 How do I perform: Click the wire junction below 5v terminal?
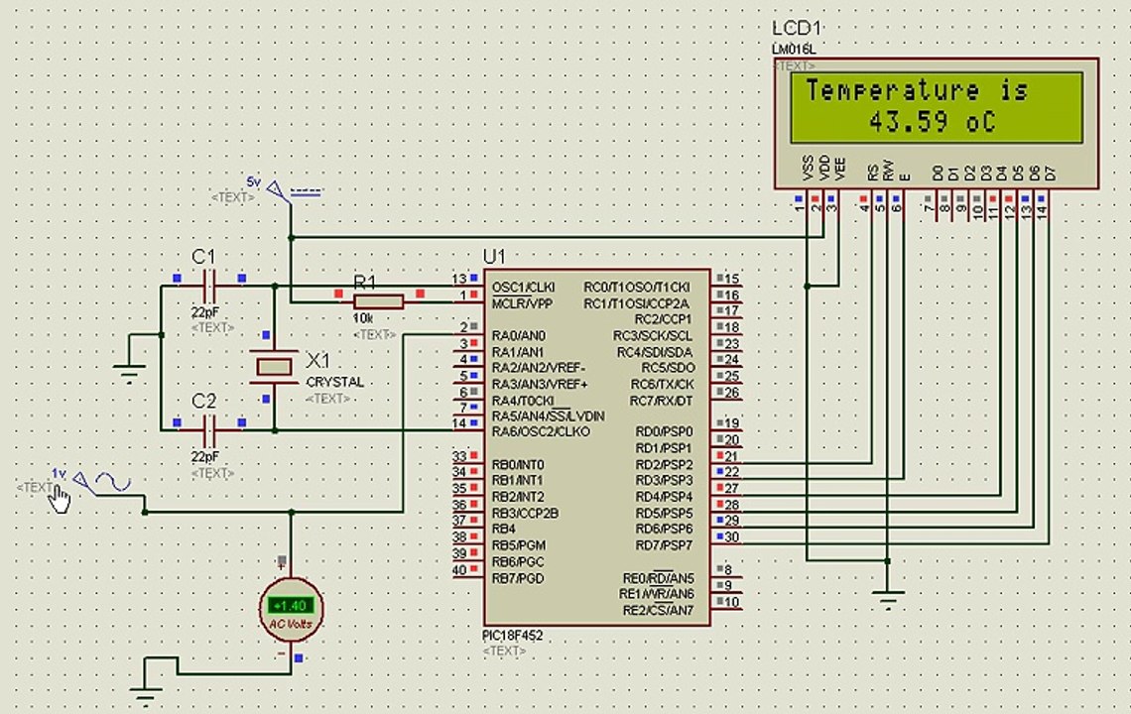tap(292, 237)
